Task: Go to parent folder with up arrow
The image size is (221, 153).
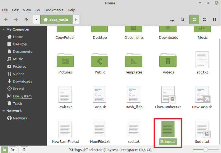Action: coord(26,20)
